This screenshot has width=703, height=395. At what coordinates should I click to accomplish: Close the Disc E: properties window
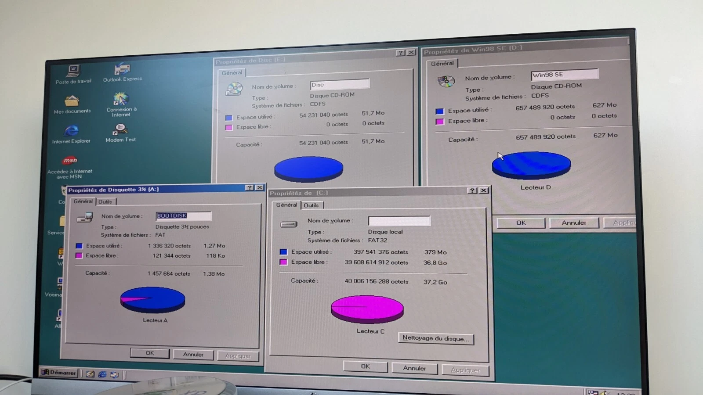411,52
